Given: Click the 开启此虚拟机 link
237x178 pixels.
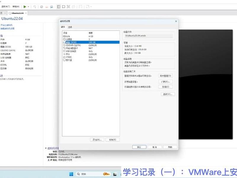Looking at the screenshot, I should pyautogui.click(x=7, y=25).
